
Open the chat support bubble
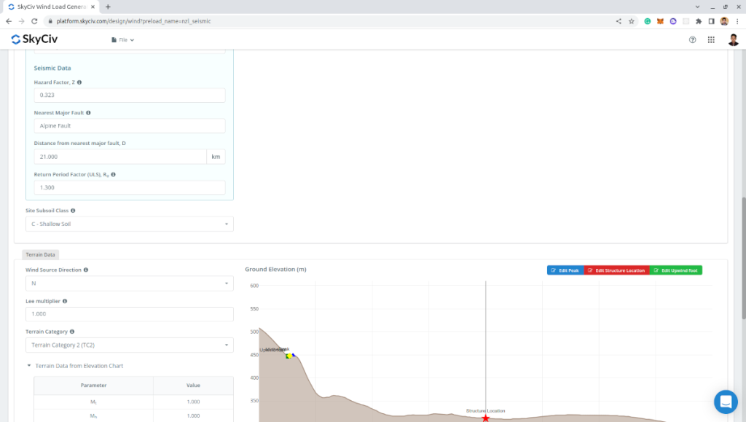726,402
